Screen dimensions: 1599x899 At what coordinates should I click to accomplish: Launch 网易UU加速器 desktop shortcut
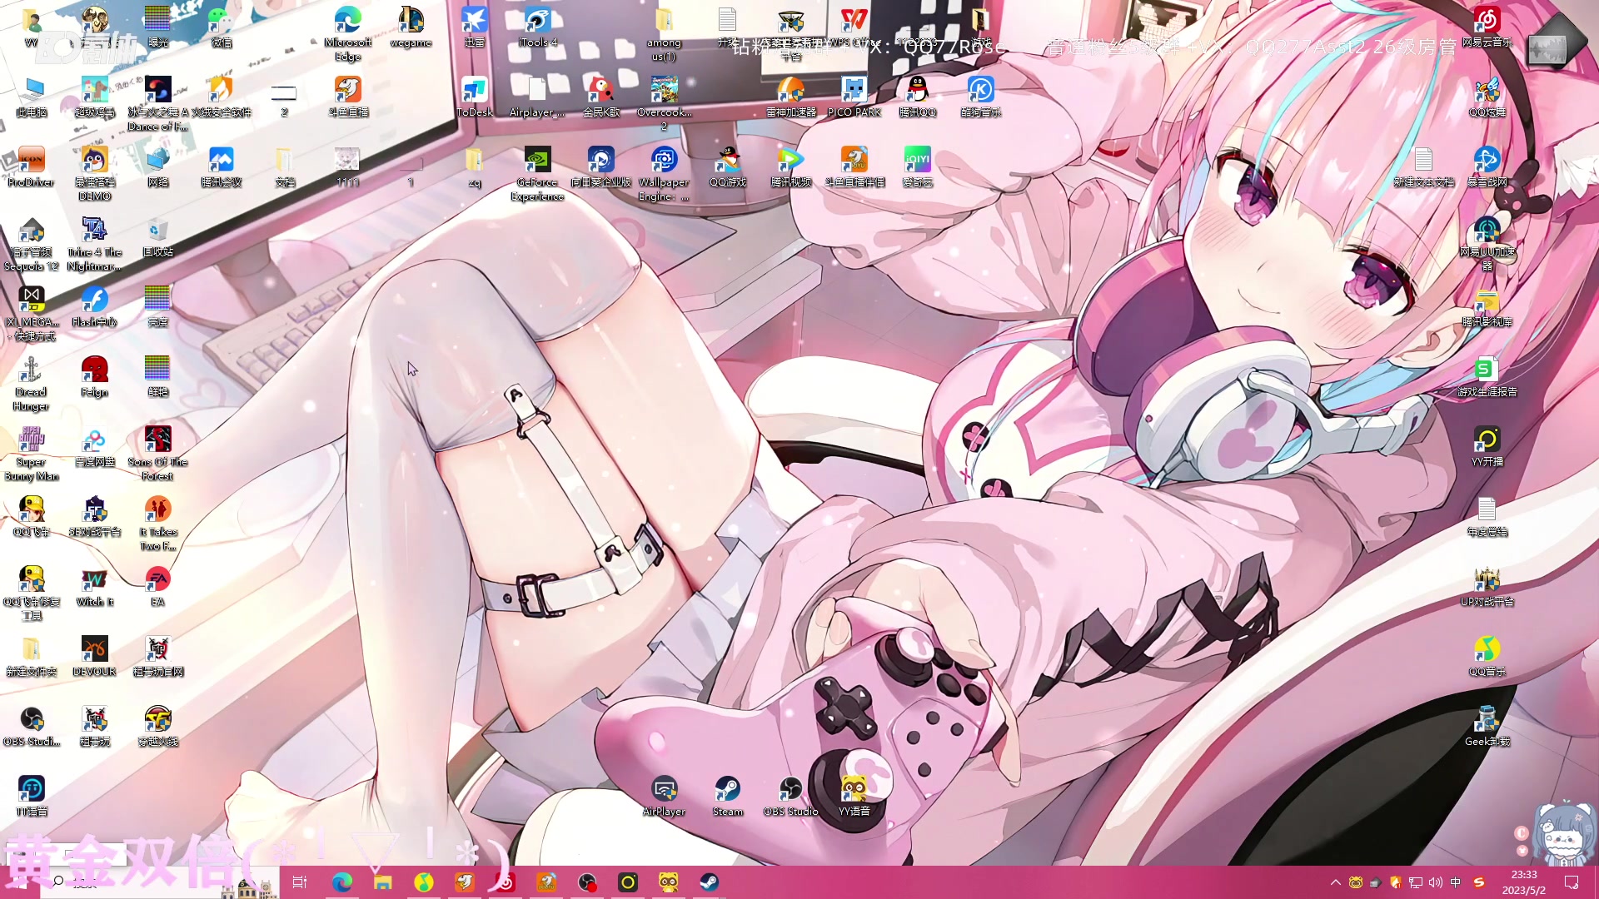pos(1487,243)
